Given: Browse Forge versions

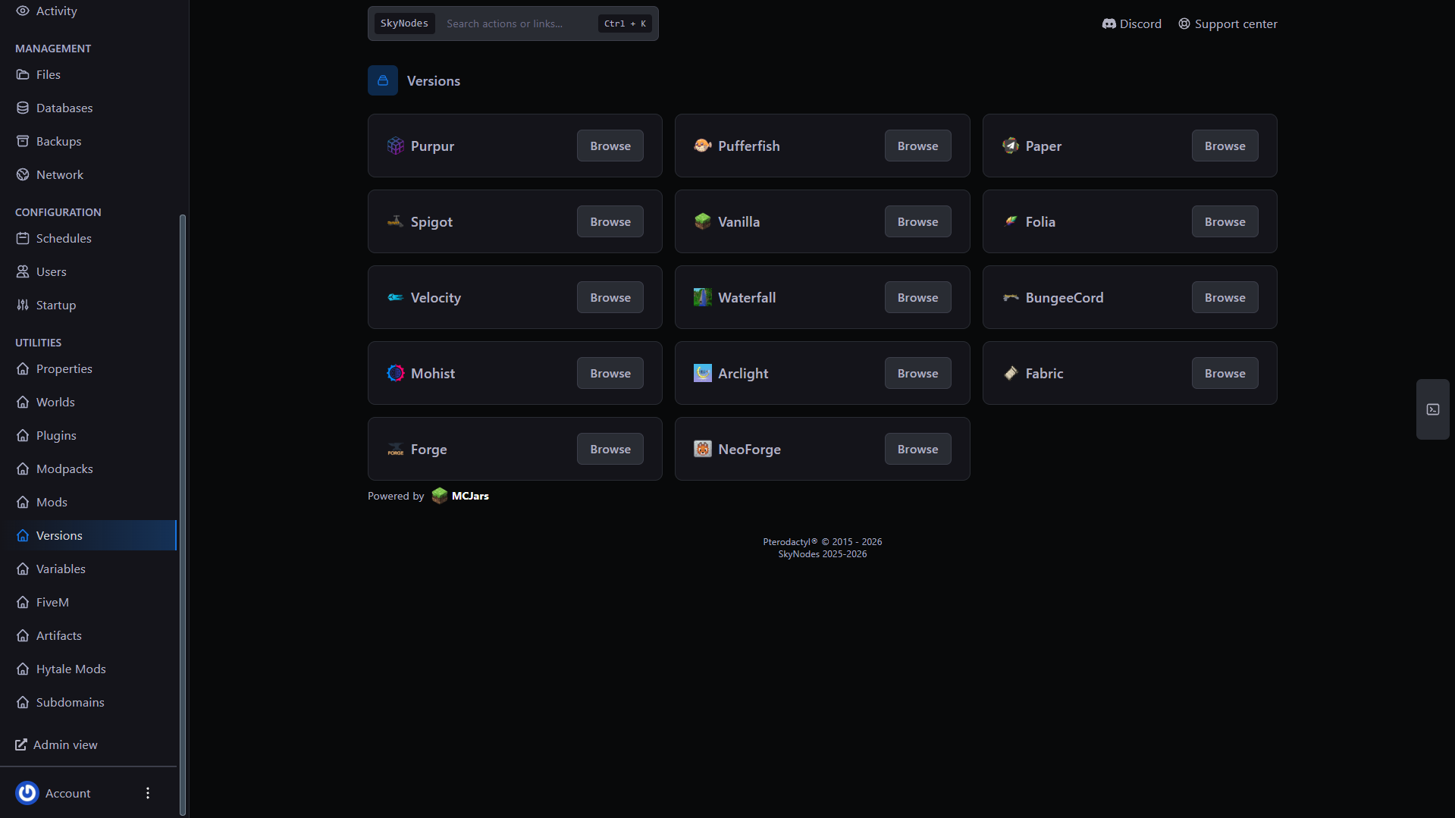Looking at the screenshot, I should coord(610,449).
